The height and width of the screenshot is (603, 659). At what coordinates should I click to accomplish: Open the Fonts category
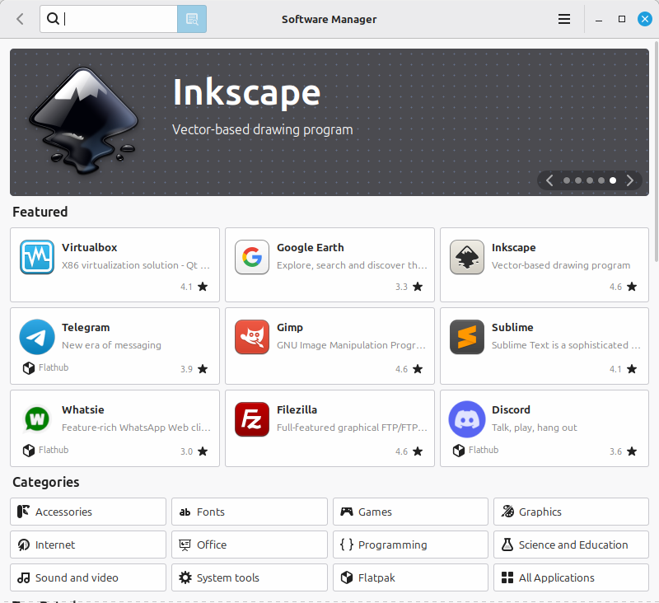tap(250, 512)
